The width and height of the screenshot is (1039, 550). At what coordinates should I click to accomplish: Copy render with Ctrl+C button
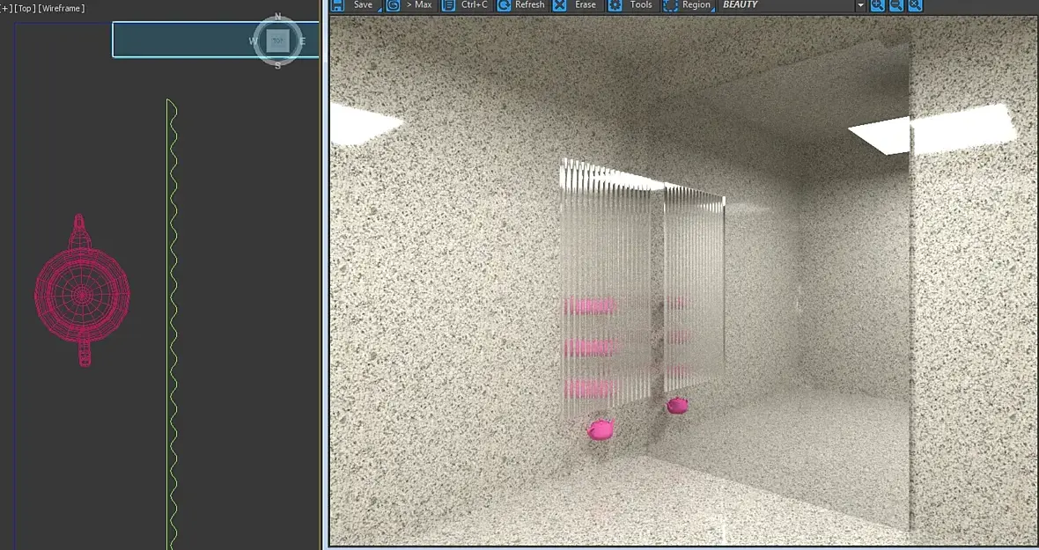click(466, 4)
